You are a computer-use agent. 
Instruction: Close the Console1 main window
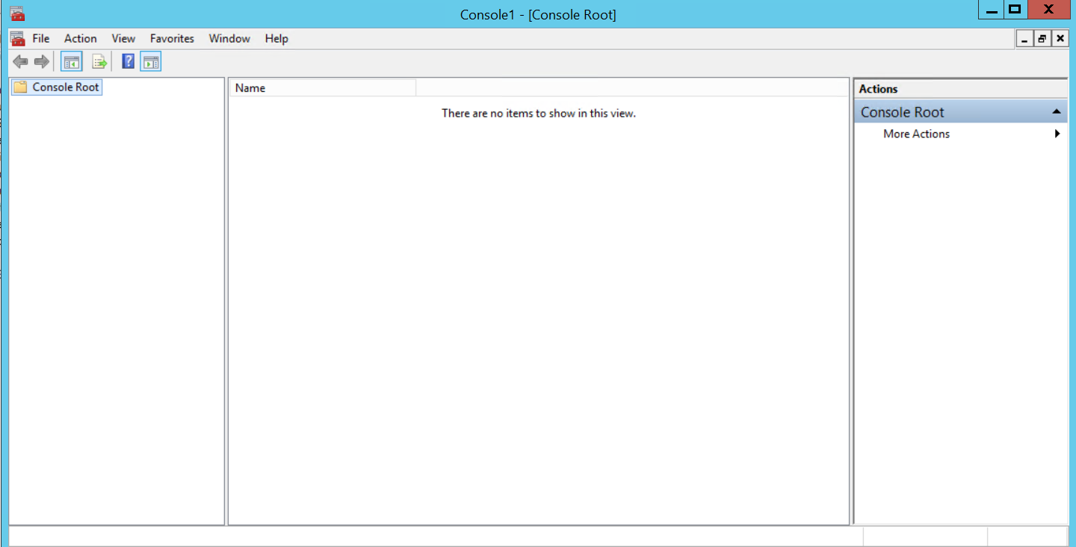click(1049, 10)
